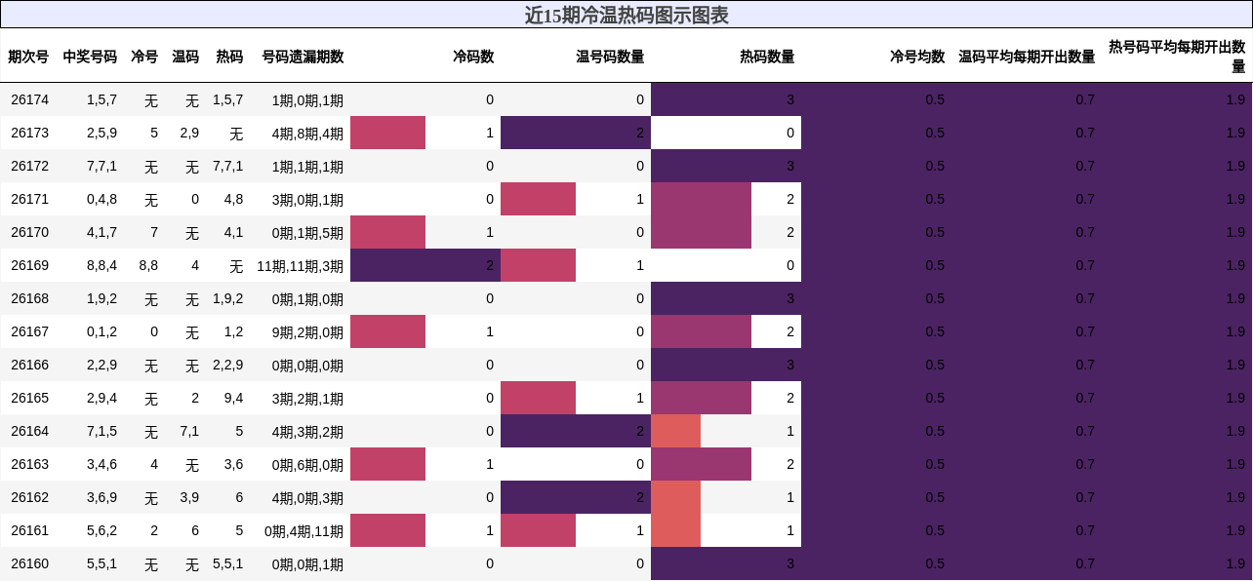Click the missing-periods cell 4期,3期,2期
This screenshot has height=581, width=1253.
tap(307, 431)
